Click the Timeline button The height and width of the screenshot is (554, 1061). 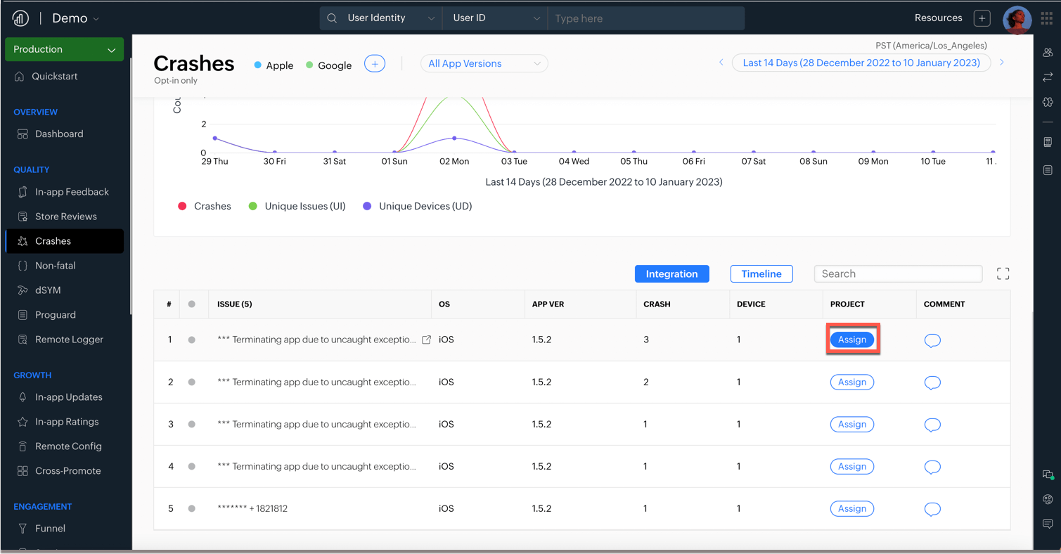coord(761,274)
